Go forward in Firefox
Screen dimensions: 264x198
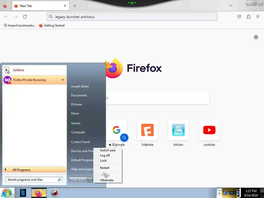[15, 16]
